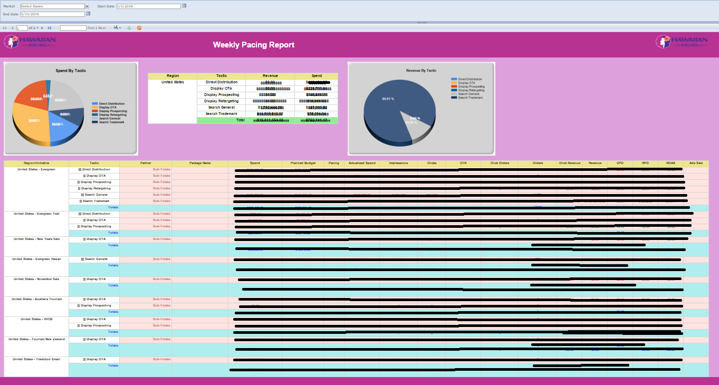Click Search Trademark in the summary table

(221, 114)
